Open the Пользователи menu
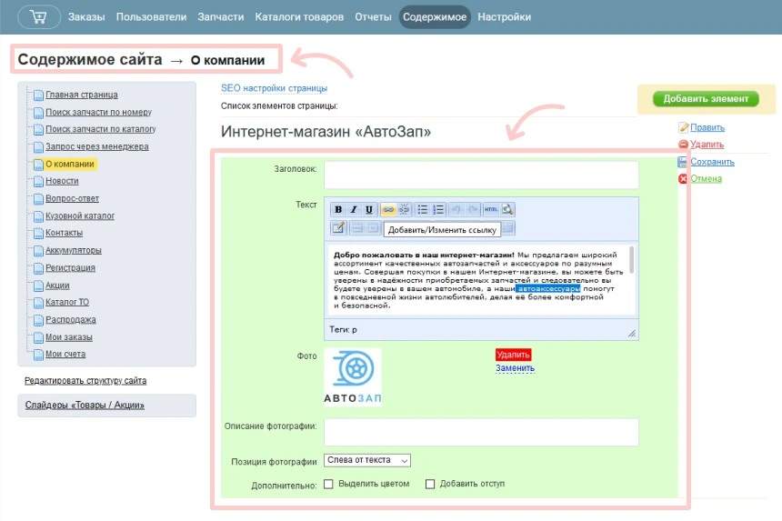This screenshot has height=521, width=782. coord(151,17)
